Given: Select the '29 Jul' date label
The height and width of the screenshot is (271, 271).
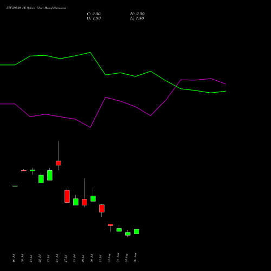Looking at the screenshot, I should (83, 258).
